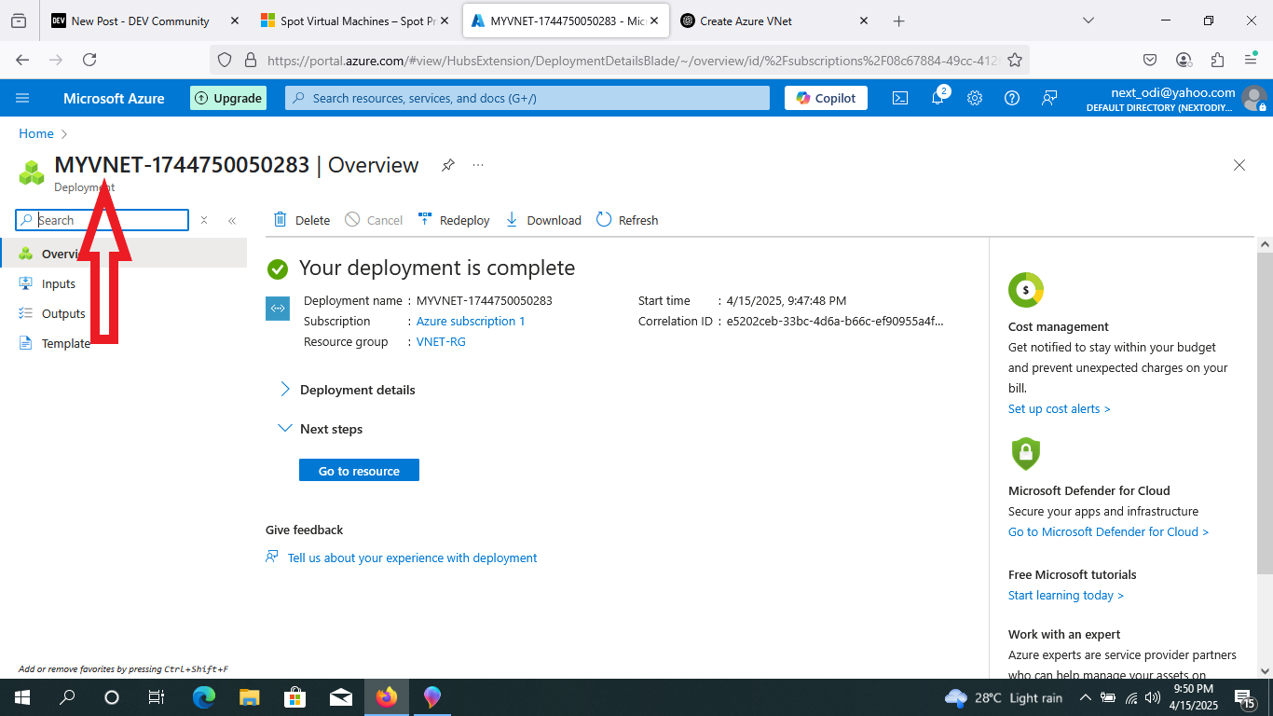This screenshot has width=1273, height=716.
Task: Open portal settings gear icon
Action: (975, 98)
